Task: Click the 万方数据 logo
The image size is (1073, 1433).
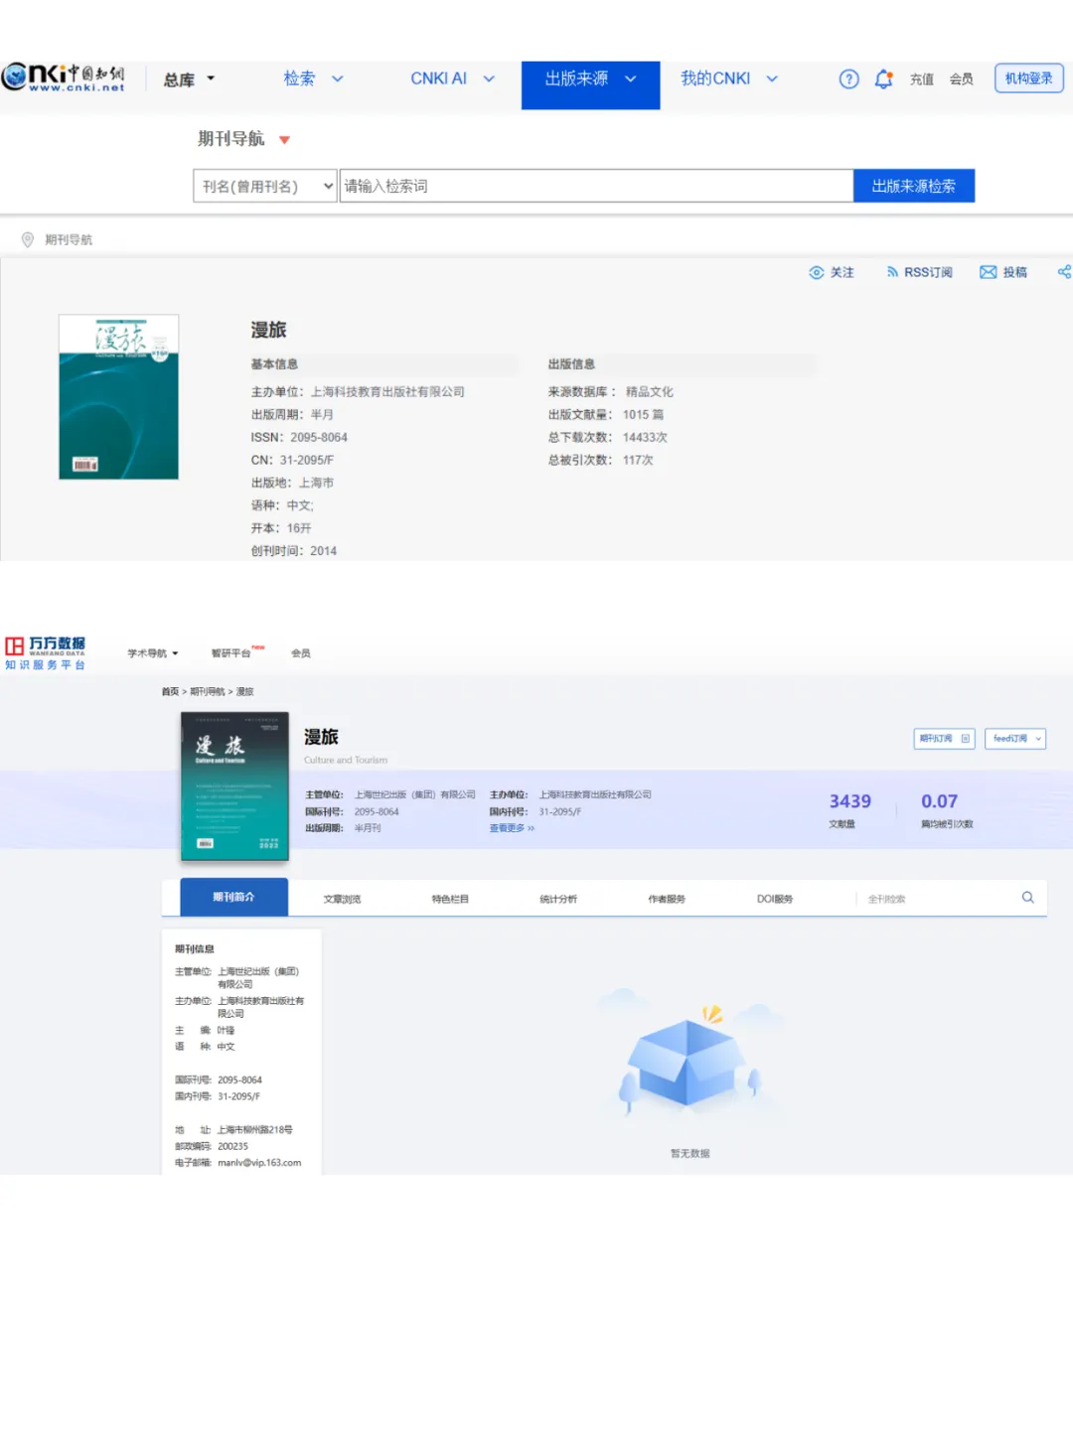Action: (x=46, y=652)
